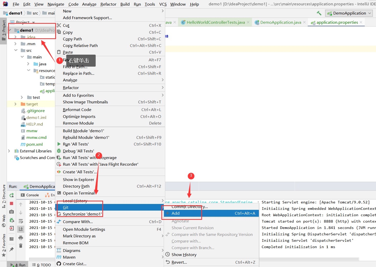The width and height of the screenshot is (376, 267).
Task: Expand External Libraries node
Action: 9,151
